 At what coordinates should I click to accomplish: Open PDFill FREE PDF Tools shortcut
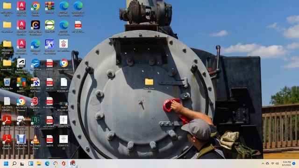click(36, 85)
